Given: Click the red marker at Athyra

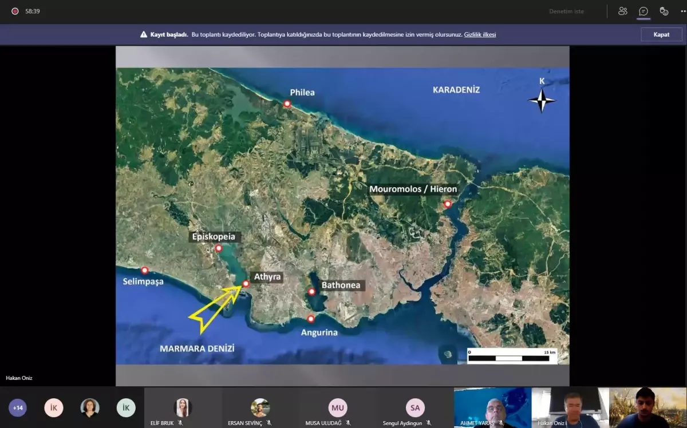Looking at the screenshot, I should tap(246, 284).
